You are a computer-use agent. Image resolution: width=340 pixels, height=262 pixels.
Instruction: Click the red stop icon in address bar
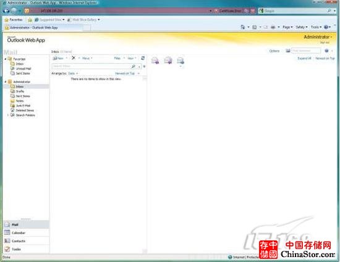pyautogui.click(x=253, y=11)
